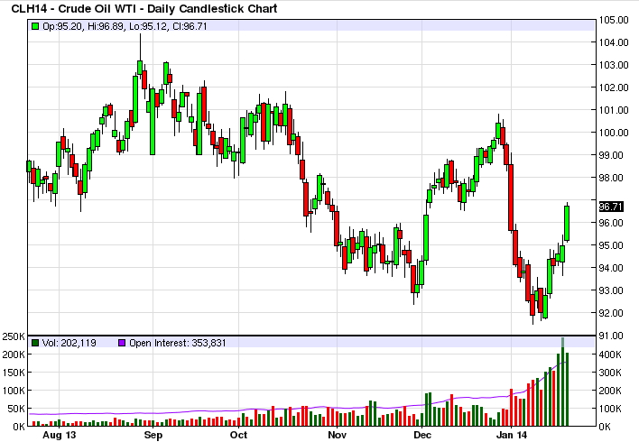This screenshot has height=442, width=639.
Task: Click the 'Aug 13' date axis label
Action: coord(59,435)
